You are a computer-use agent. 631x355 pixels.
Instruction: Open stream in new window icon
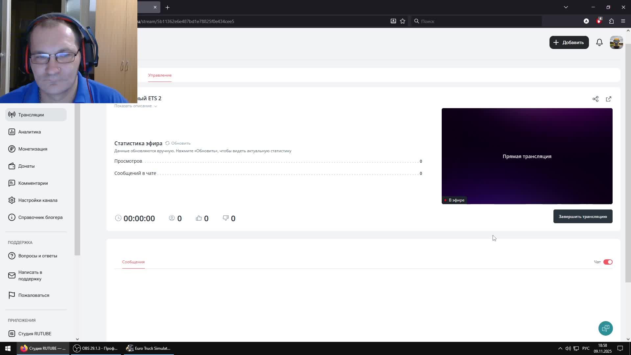(x=608, y=99)
